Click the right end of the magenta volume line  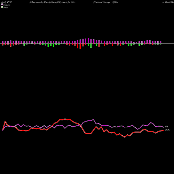pyautogui.click(x=163, y=127)
